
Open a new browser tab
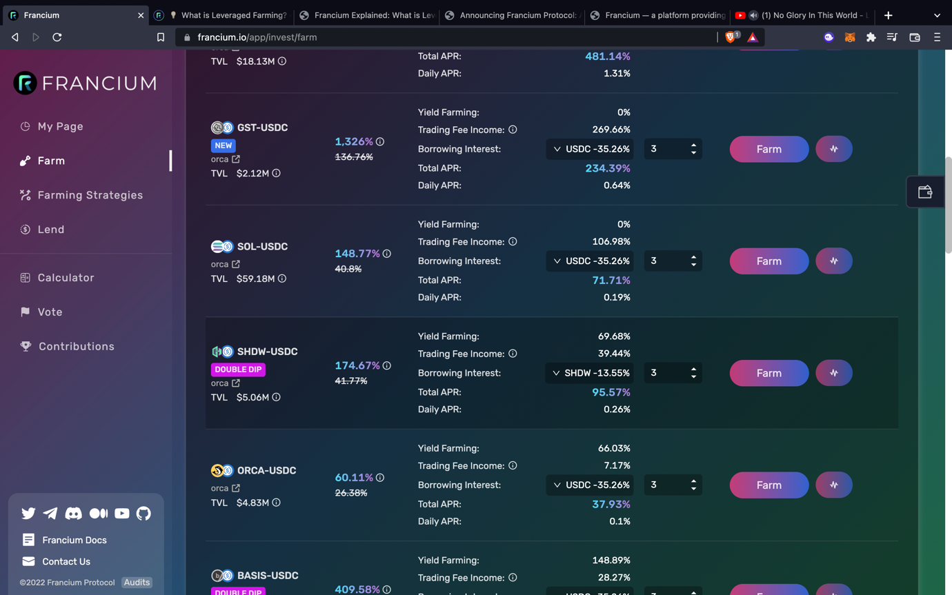coord(889,15)
